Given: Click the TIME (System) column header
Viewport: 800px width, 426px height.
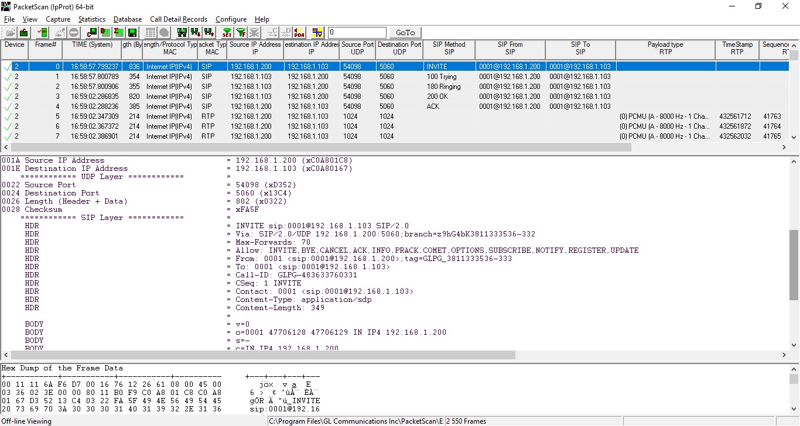Looking at the screenshot, I should tap(93, 49).
